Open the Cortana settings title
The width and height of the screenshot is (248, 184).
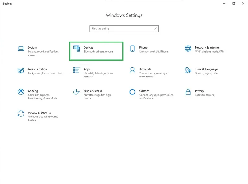pyautogui.click(x=144, y=91)
